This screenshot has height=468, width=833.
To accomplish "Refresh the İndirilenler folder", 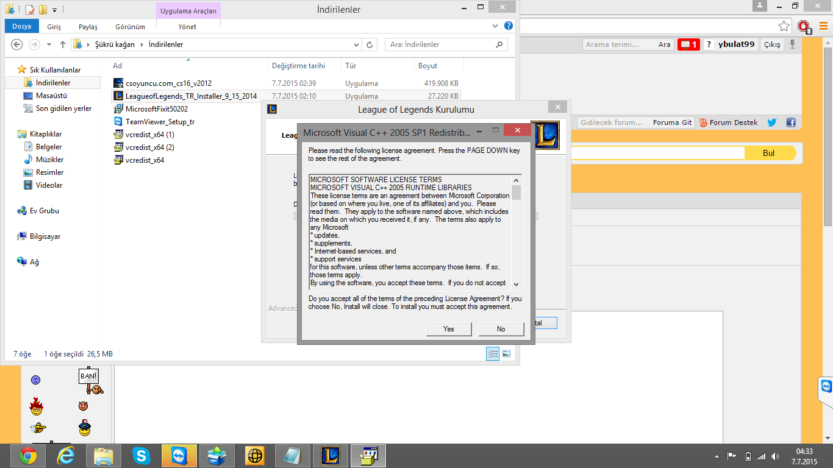I will [370, 44].
